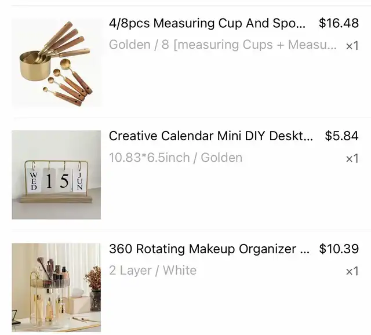Screen dimensions: 371x335
Task: Select the '4/8pcs Measuring Cup And Spo...' title
Action: [207, 23]
